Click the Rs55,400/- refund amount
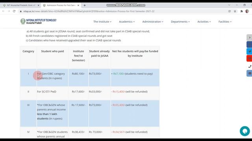Image resolution: width=252 pixels, height=141 pixels. click(119, 105)
